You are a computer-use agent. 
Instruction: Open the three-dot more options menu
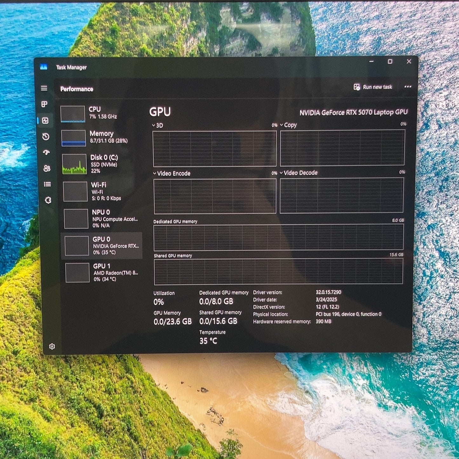408,87
